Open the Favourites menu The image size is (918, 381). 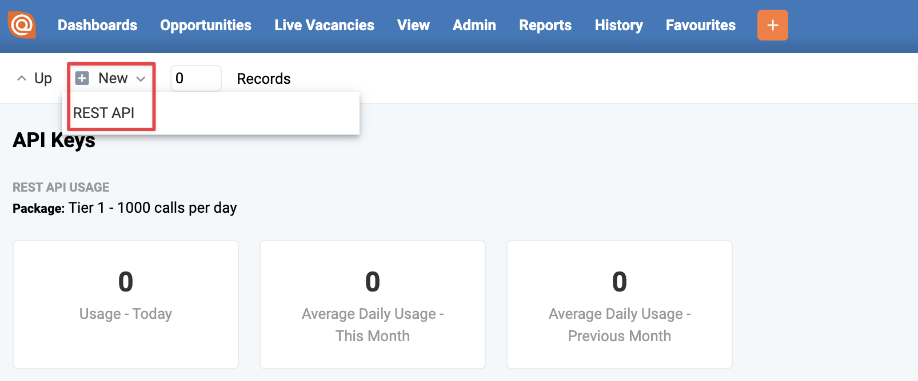coord(701,25)
